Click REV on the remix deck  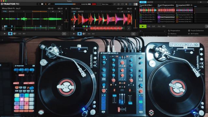pyautogui.click(x=164, y=26)
